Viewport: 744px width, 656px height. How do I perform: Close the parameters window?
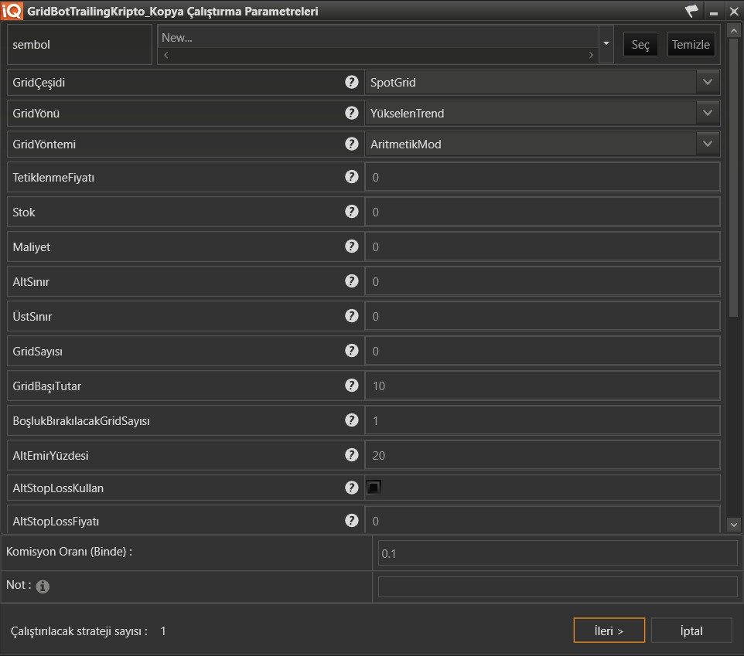(x=734, y=12)
